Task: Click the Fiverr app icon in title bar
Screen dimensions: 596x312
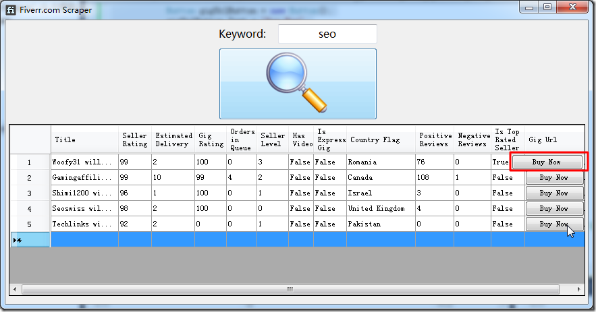Action: [11, 10]
